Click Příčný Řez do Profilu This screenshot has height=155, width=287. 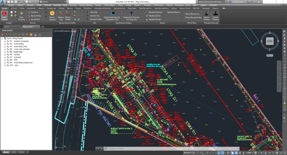(192, 18)
